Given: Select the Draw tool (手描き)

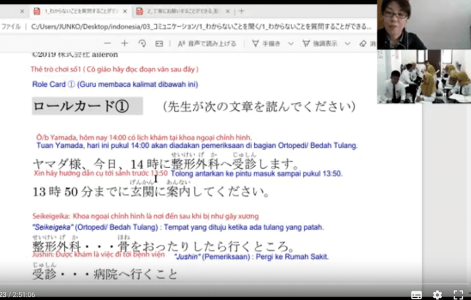Looking at the screenshot, I should [266, 44].
